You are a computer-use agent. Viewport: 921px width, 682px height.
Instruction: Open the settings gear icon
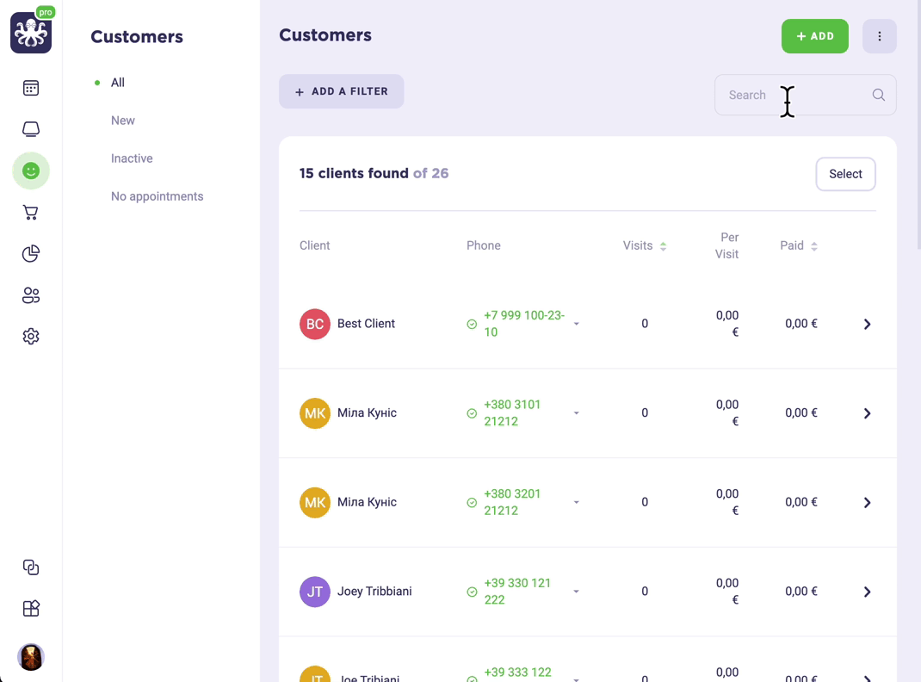30,336
